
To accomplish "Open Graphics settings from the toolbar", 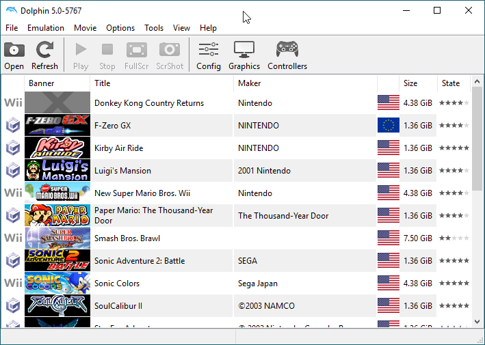I will (x=244, y=55).
